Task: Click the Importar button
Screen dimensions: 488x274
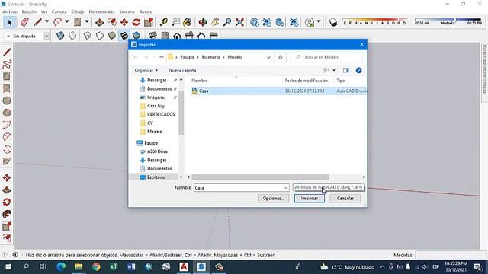Action: pos(310,198)
